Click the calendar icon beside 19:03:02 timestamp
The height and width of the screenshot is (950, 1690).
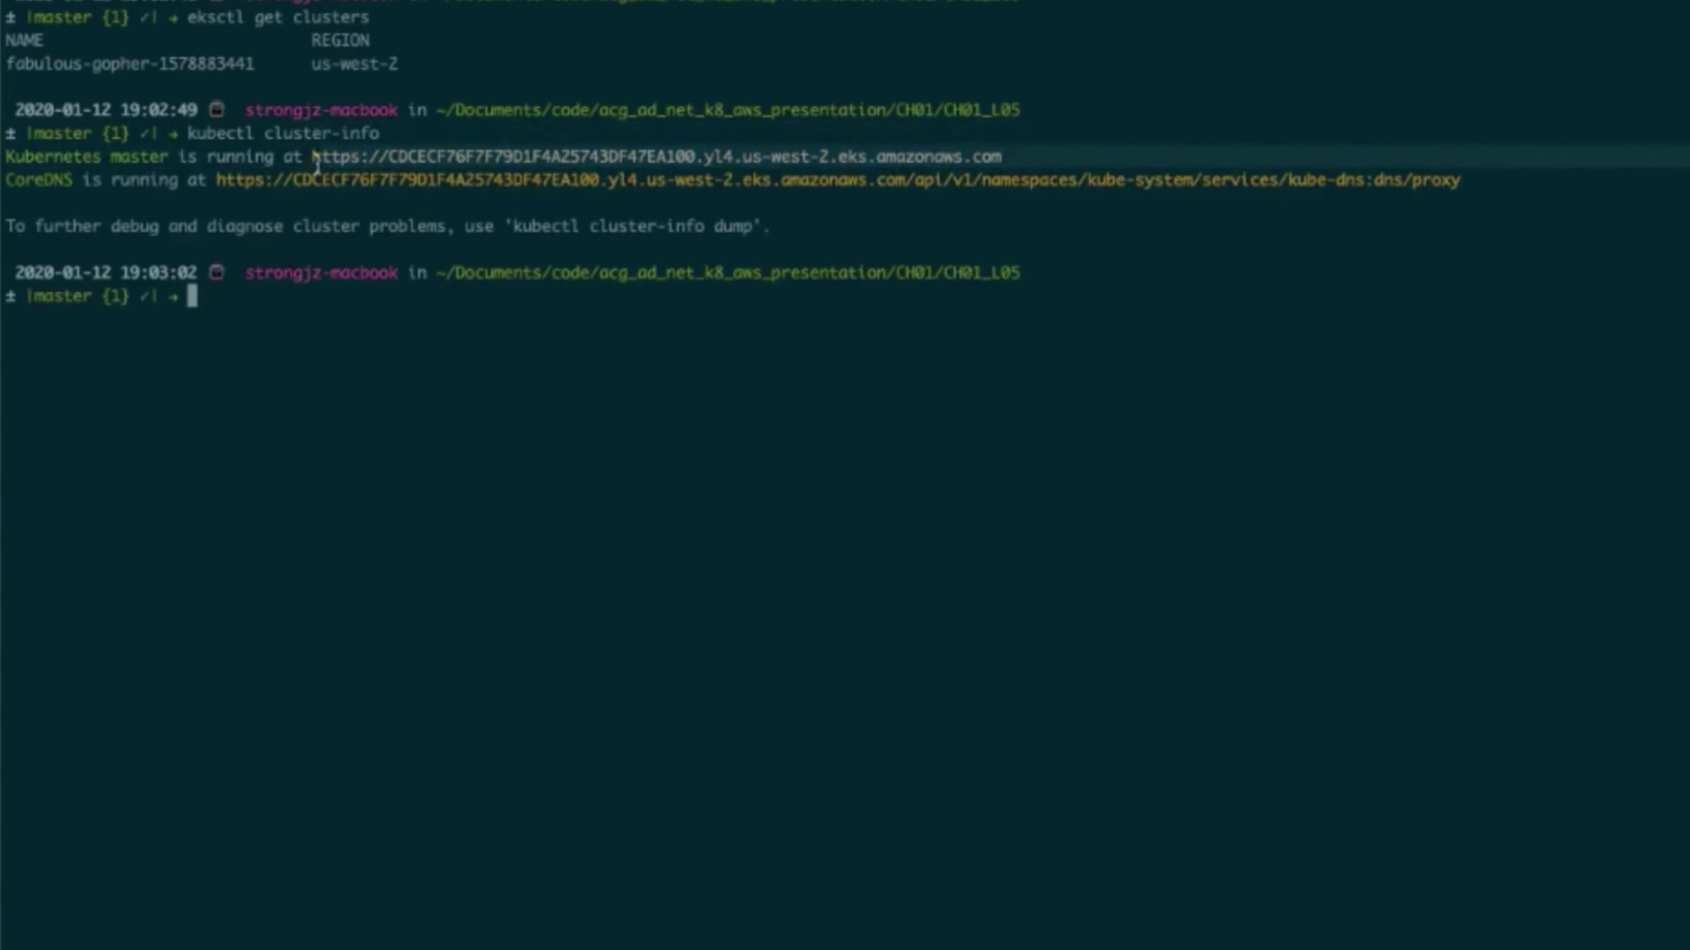click(x=217, y=273)
